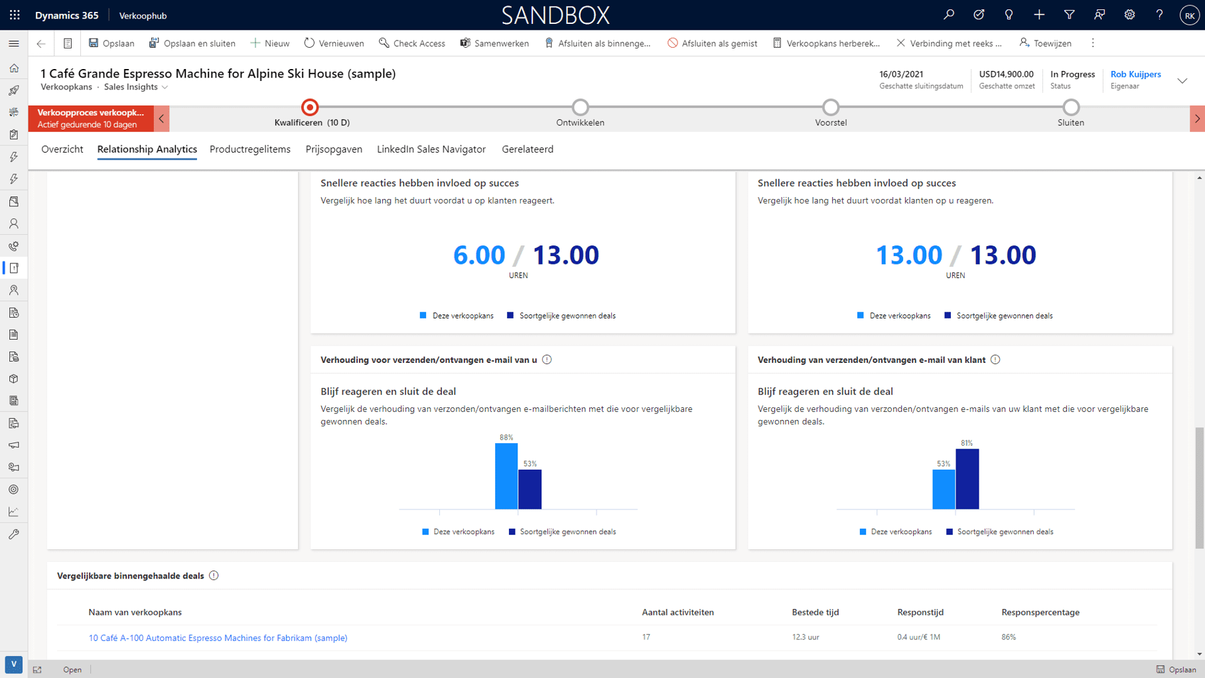Open settings gear in top bar
1205x678 pixels.
tap(1129, 15)
